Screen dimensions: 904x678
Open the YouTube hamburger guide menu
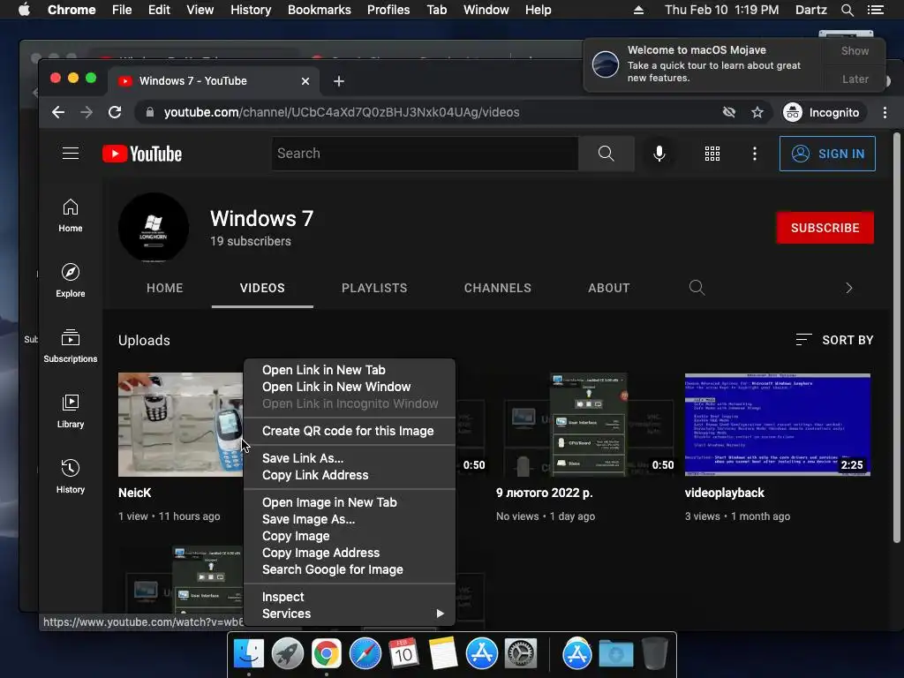coord(71,154)
